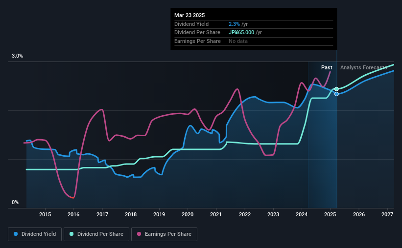The height and width of the screenshot is (248, 402).
Task: Click the pink Earnings Per Share legend dot
Action: 139,234
